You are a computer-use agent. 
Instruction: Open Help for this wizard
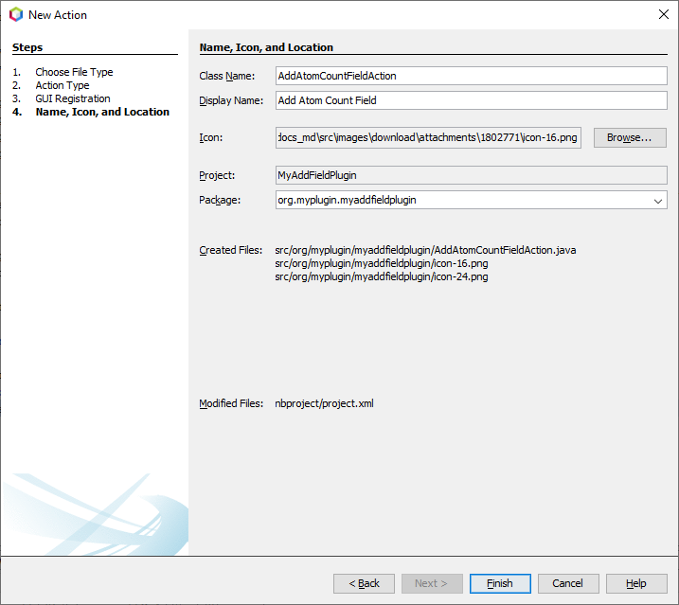(x=636, y=583)
